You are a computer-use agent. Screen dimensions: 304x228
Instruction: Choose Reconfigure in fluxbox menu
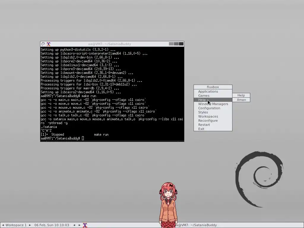(213, 121)
